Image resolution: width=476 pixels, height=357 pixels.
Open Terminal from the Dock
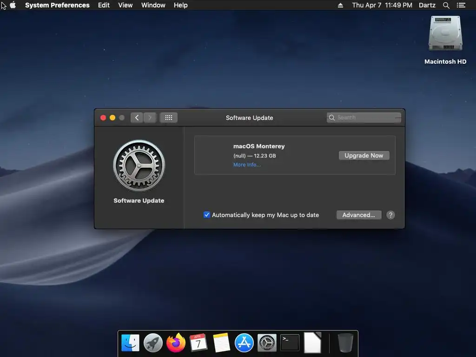tap(290, 343)
